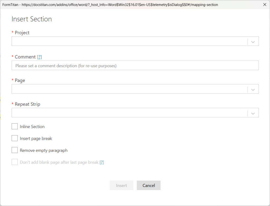Open the Comment help [?] link
The width and height of the screenshot is (270, 206).
click(x=39, y=57)
